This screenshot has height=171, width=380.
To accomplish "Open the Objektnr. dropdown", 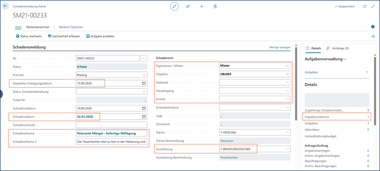I will click(x=288, y=74).
